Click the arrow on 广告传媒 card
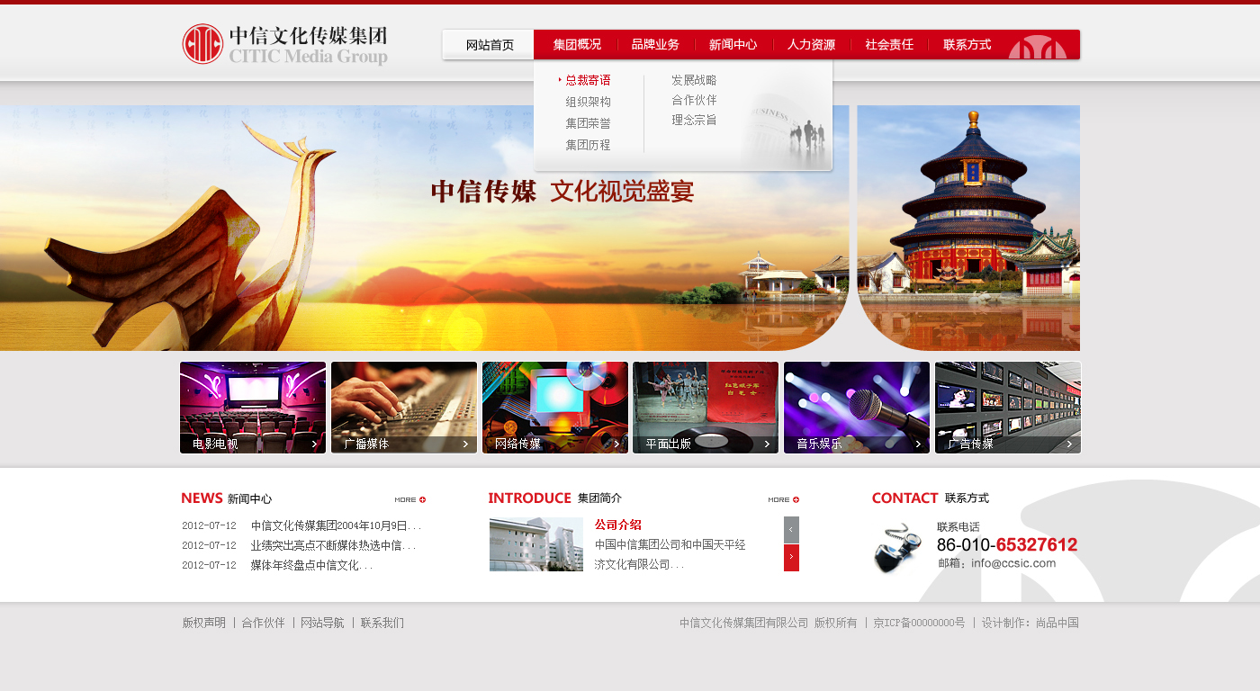Viewport: 1260px width, 691px height. coord(1069,444)
